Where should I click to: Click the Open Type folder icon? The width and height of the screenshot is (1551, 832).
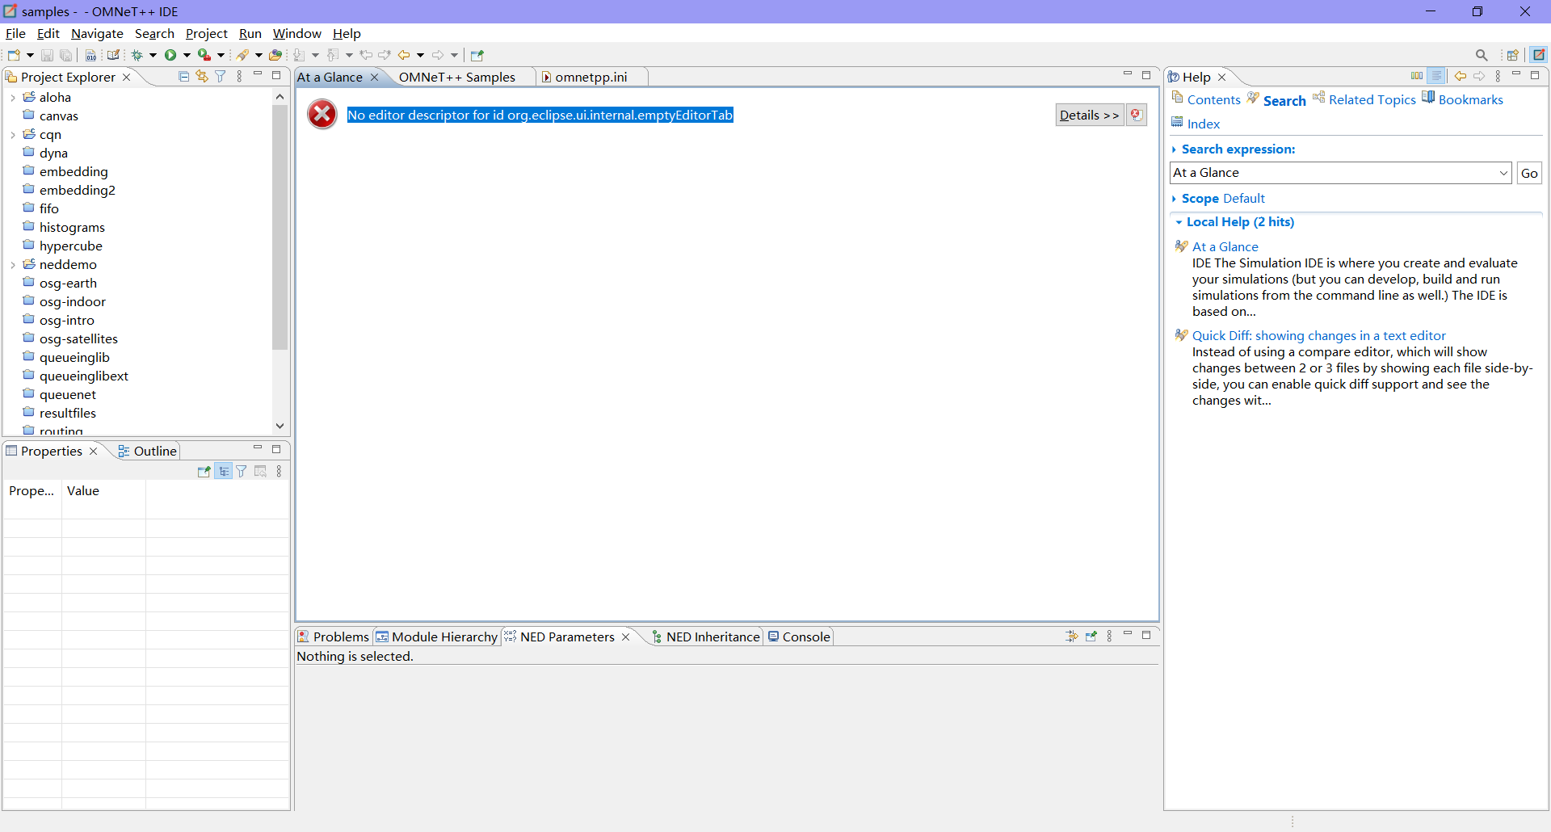coord(275,55)
